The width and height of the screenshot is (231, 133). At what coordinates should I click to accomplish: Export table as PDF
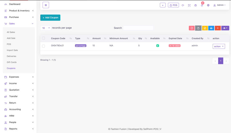(x=192, y=28)
